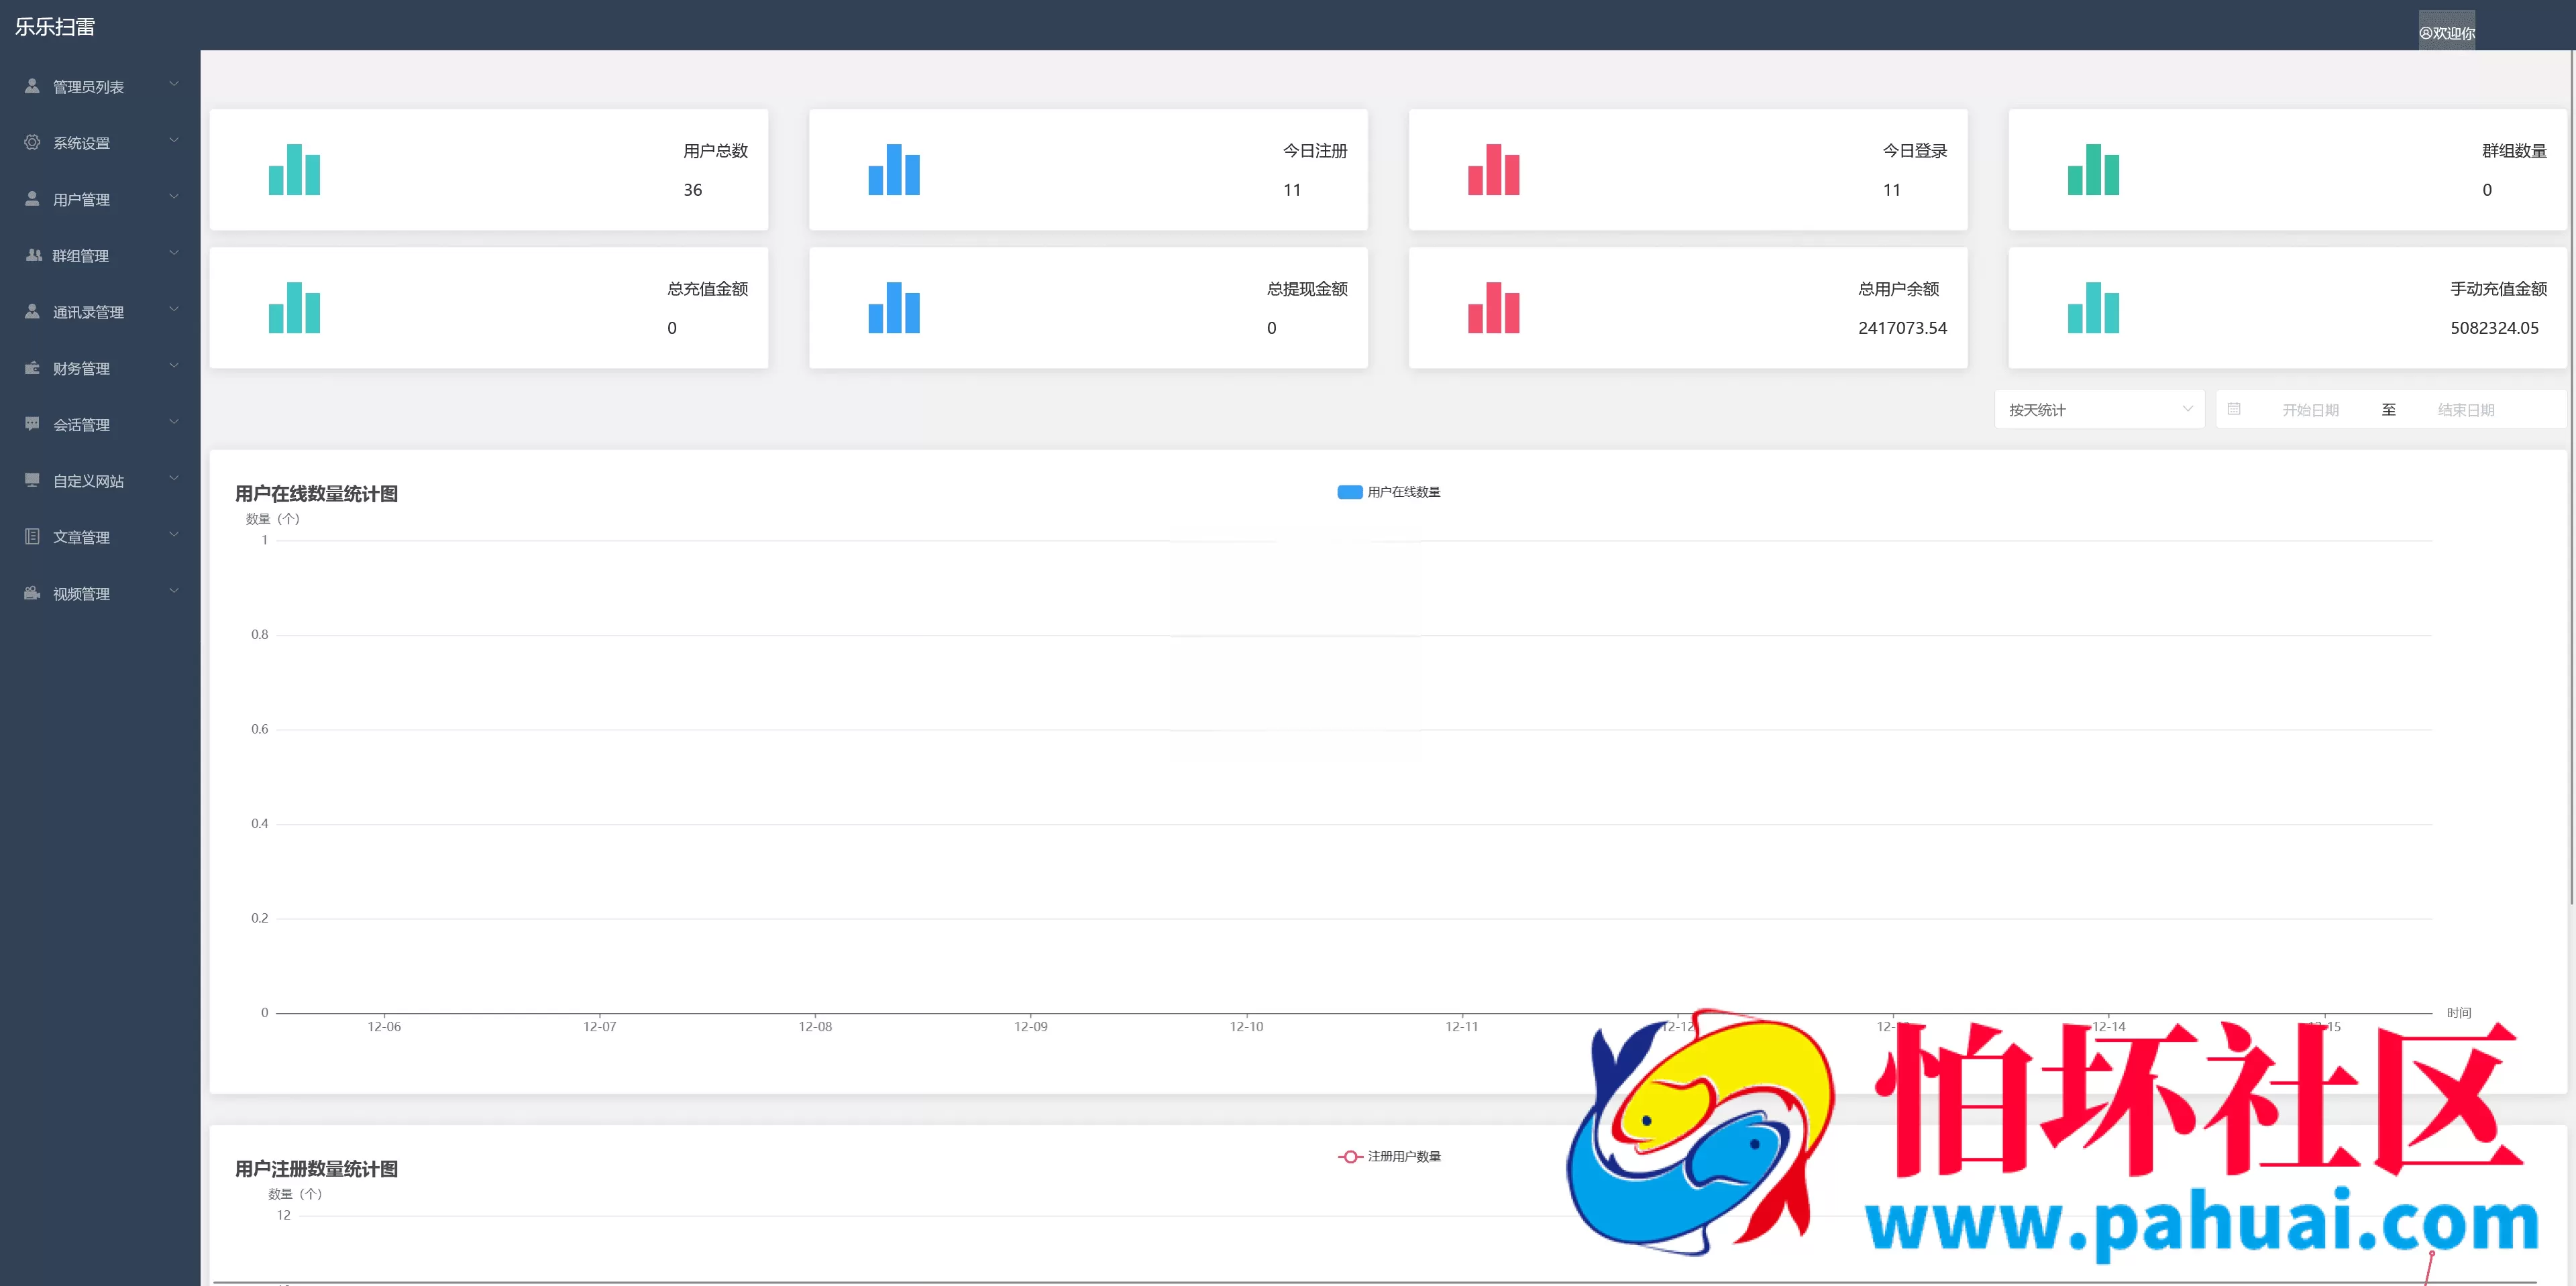Expand the 通讯录管理 menu chevron
The image size is (2576, 1286).
[x=174, y=308]
